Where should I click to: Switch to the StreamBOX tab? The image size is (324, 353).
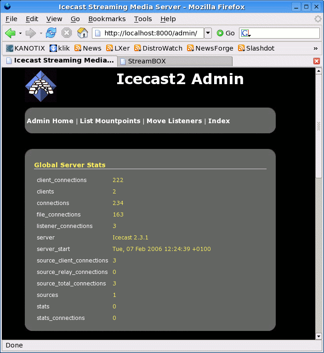[175, 61]
